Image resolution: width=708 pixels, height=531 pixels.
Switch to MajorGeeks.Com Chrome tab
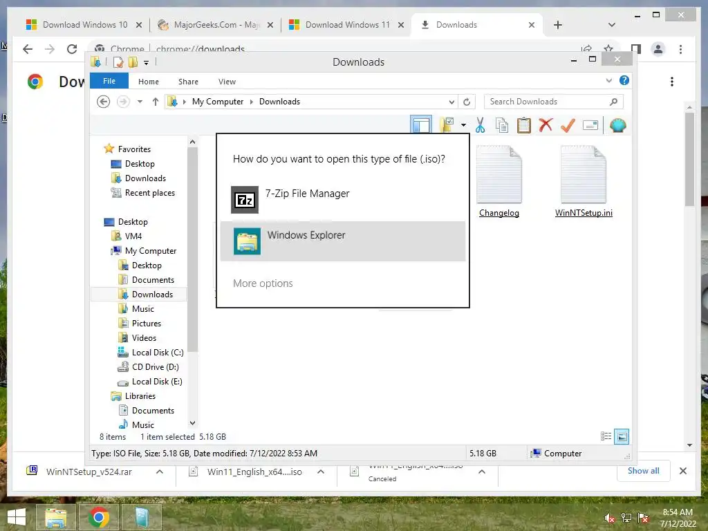pos(216,25)
